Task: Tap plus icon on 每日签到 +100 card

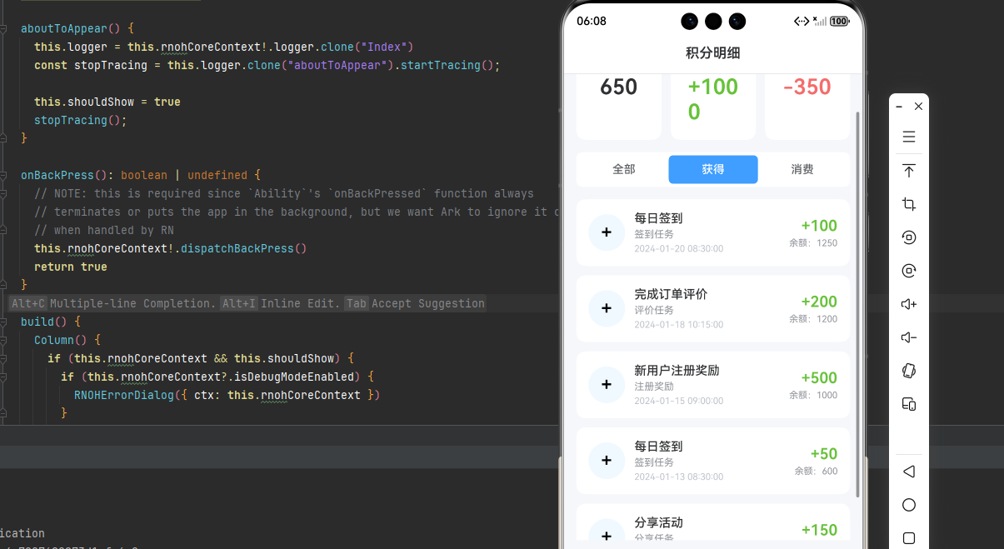Action: 607,232
